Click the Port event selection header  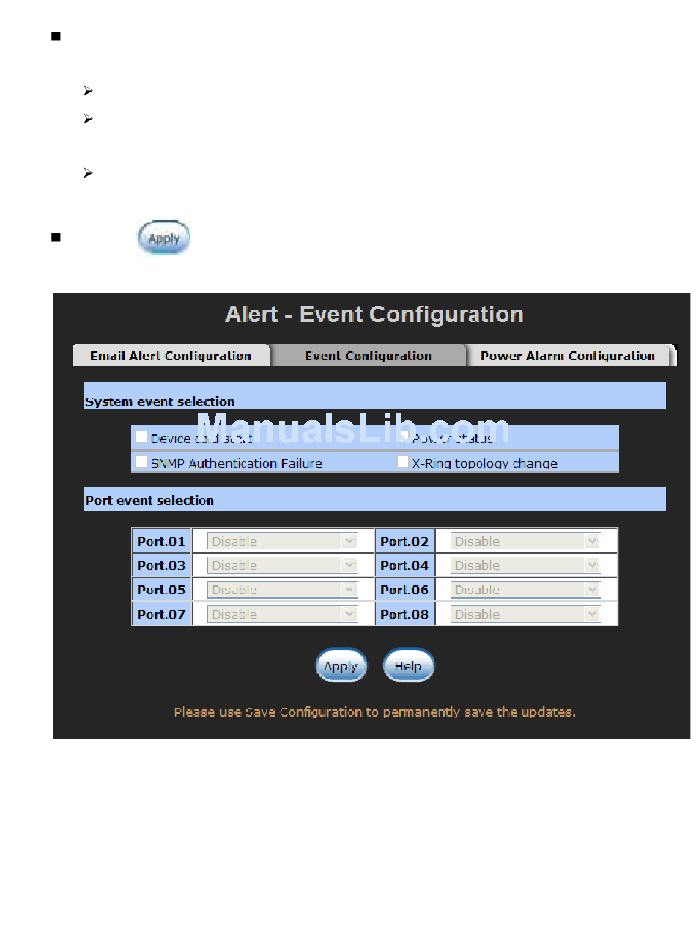150,500
